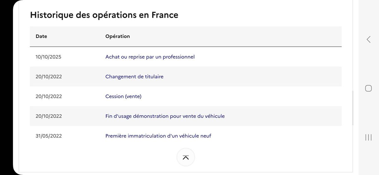Open 'Achat ou reprise par un professionnel'
The width and height of the screenshot is (379, 175).
[x=150, y=57]
